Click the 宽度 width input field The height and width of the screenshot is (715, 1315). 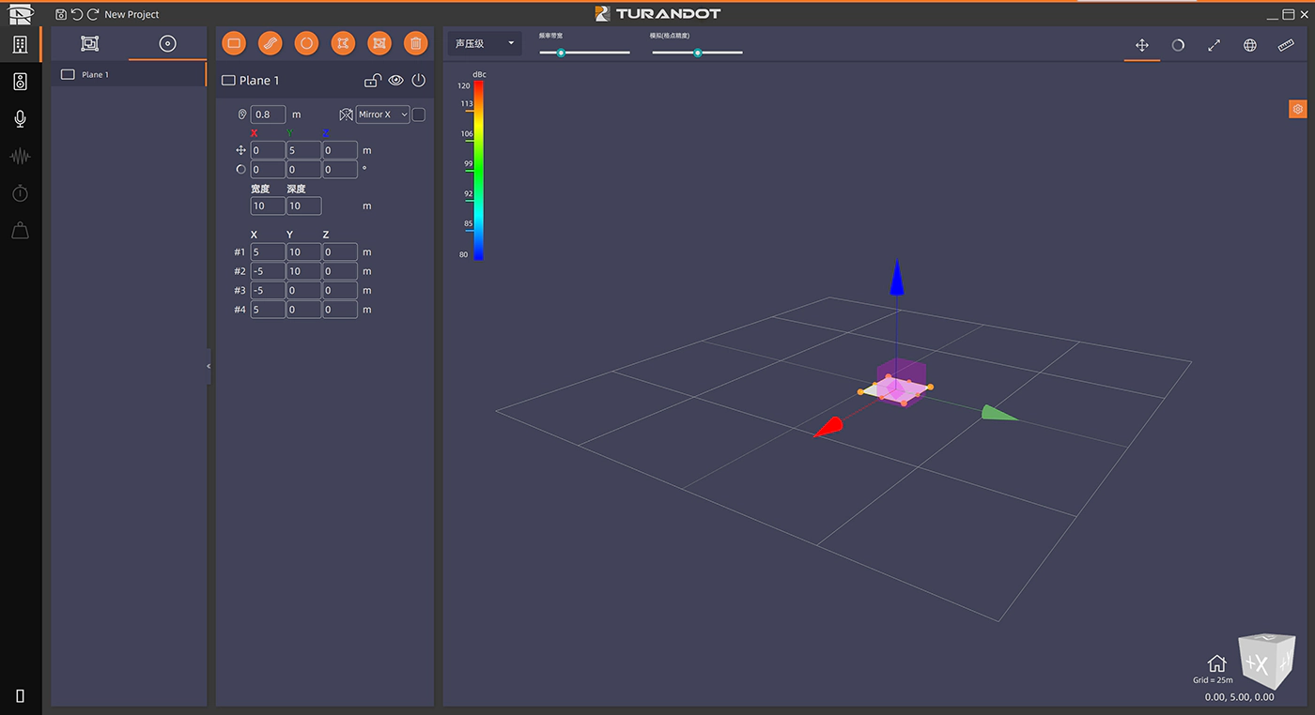click(268, 205)
